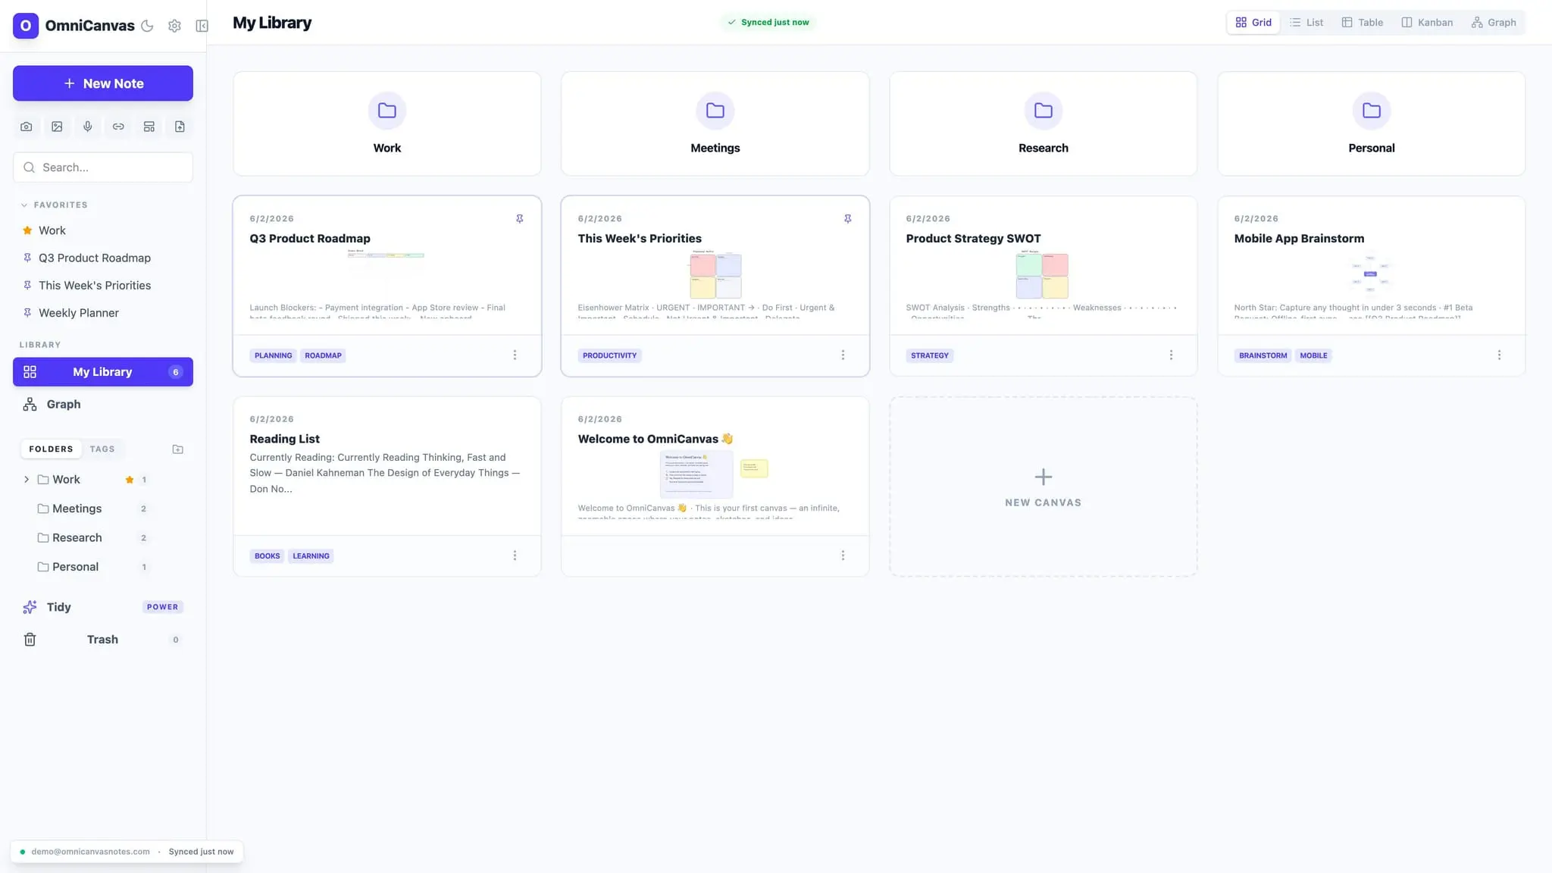Switch to Graph view in top bar
Screen dimensions: 1552x873
pos(1494,23)
